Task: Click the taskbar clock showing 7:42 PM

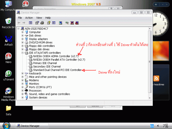Action: [166, 126]
